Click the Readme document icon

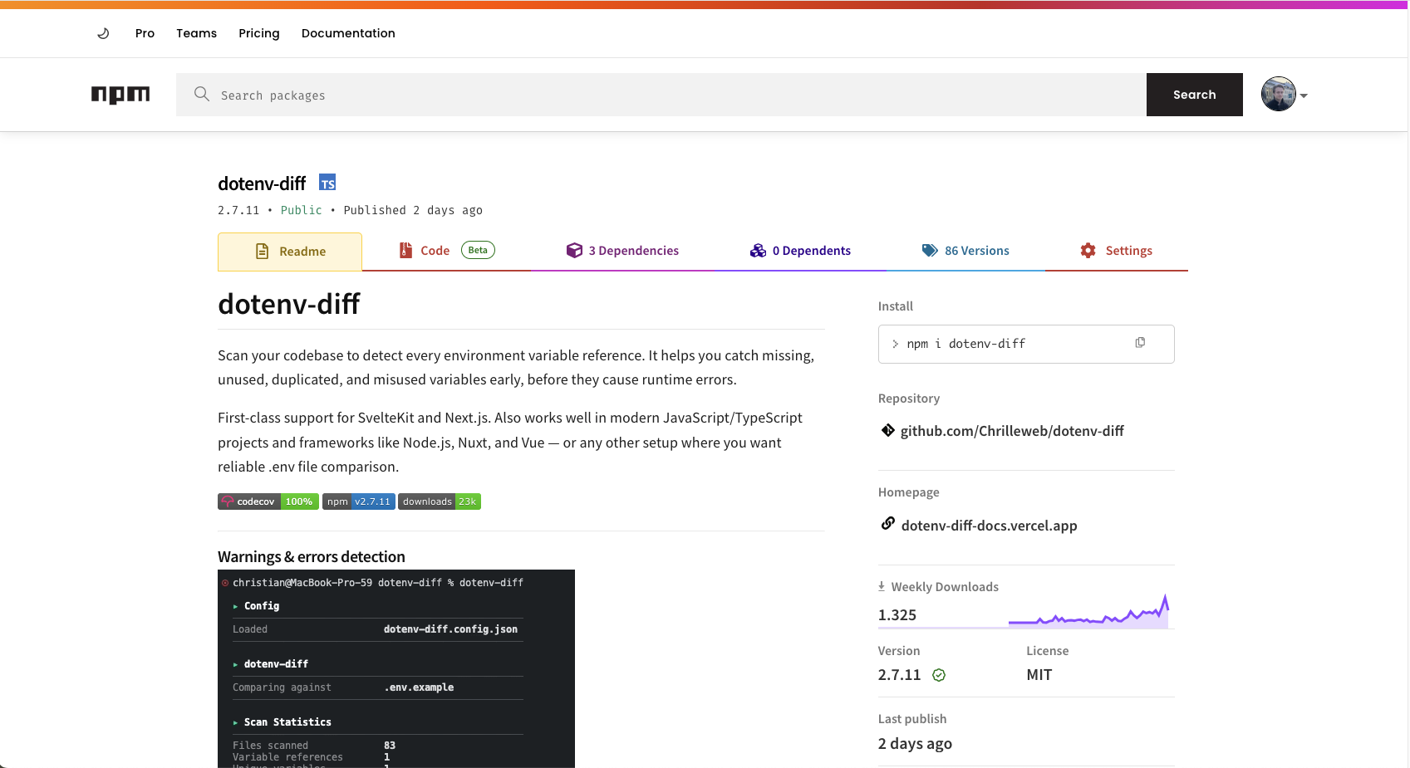(263, 252)
